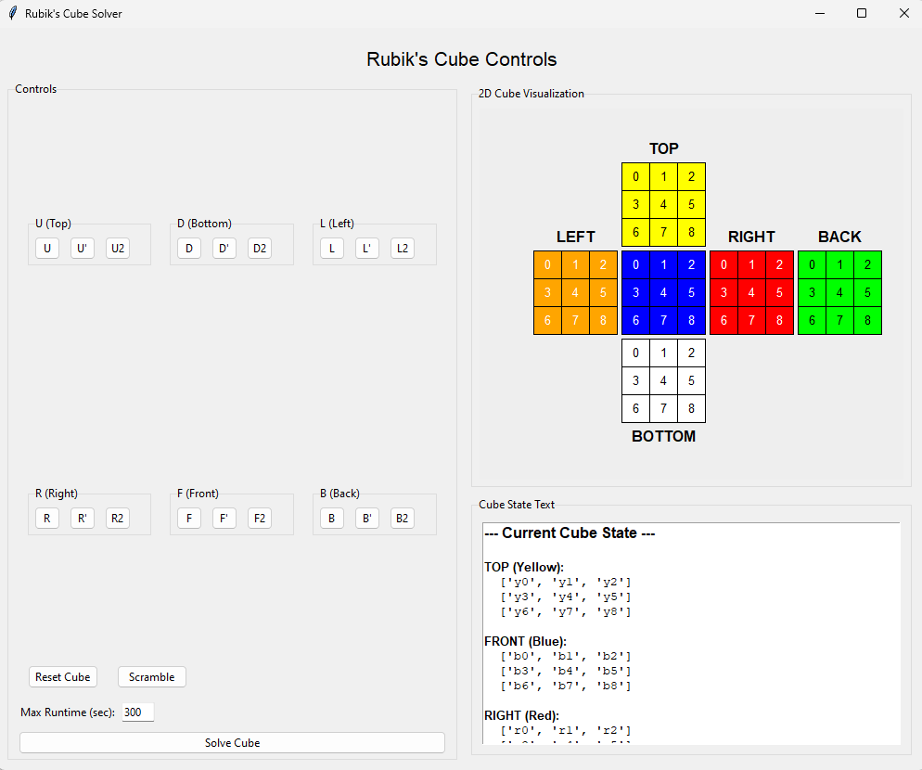Image resolution: width=922 pixels, height=770 pixels.
Task: Click orange LEFT face tile 6
Action: (x=547, y=320)
